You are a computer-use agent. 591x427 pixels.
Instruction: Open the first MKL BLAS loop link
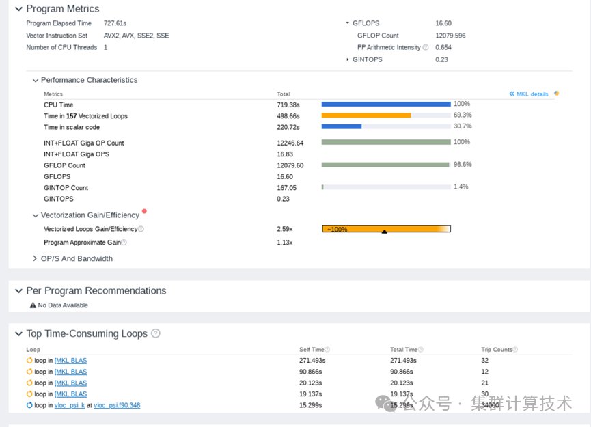pyautogui.click(x=70, y=360)
